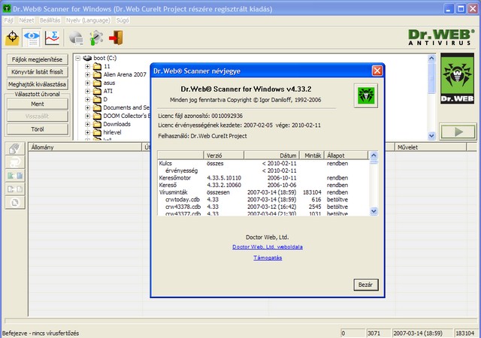The image size is (481, 338).
Task: Open the Doctor Web, Ltd. weboldala link
Action: [268, 247]
